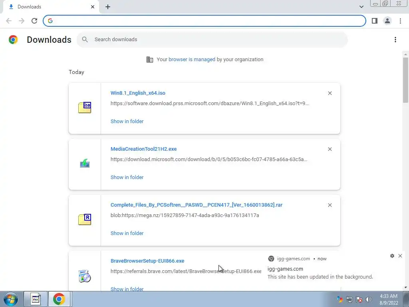The height and width of the screenshot is (307, 409).
Task: Open the pinned script/notepad taskbar app
Action: (36, 299)
